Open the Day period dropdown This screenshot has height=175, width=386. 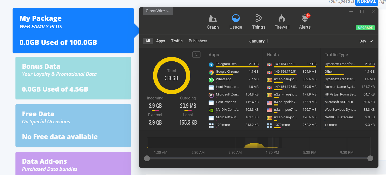point(366,41)
